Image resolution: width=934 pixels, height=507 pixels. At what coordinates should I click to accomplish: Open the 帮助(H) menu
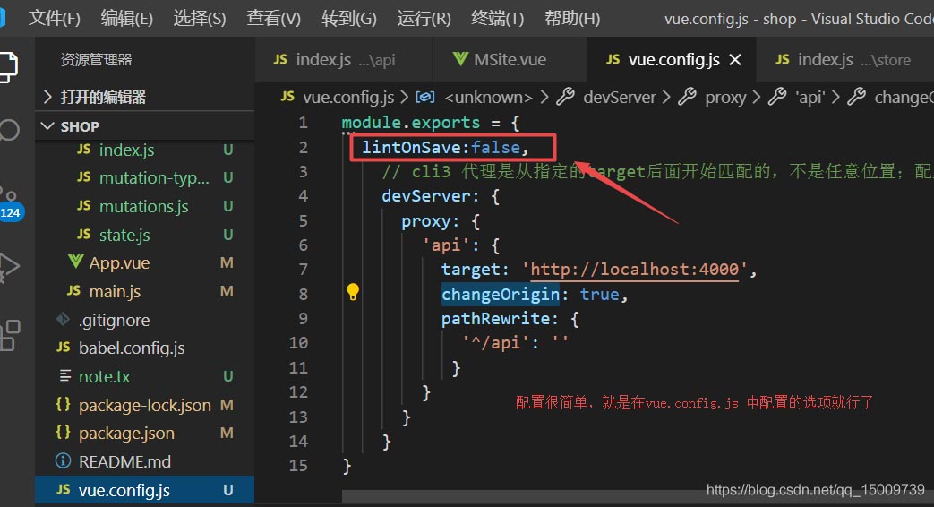(x=572, y=19)
